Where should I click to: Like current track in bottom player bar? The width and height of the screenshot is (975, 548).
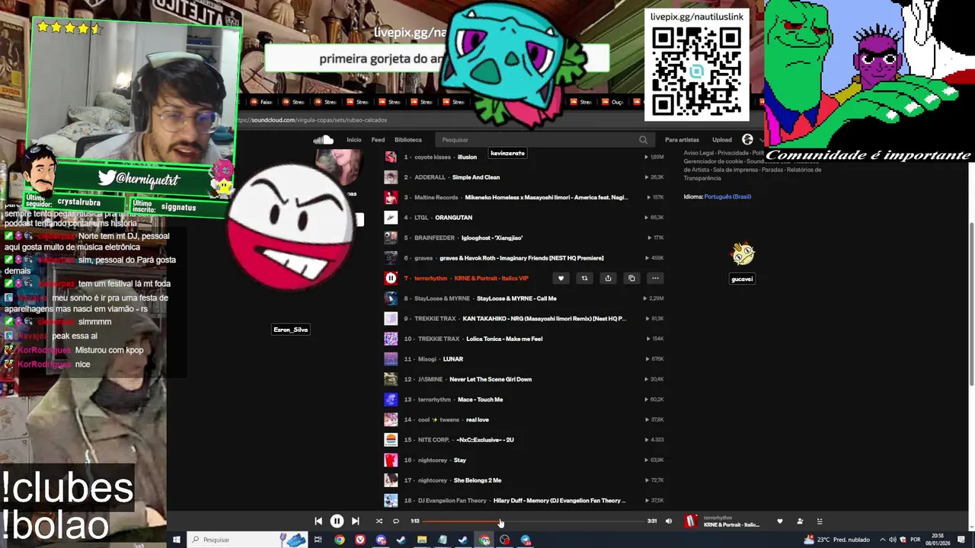(x=779, y=521)
